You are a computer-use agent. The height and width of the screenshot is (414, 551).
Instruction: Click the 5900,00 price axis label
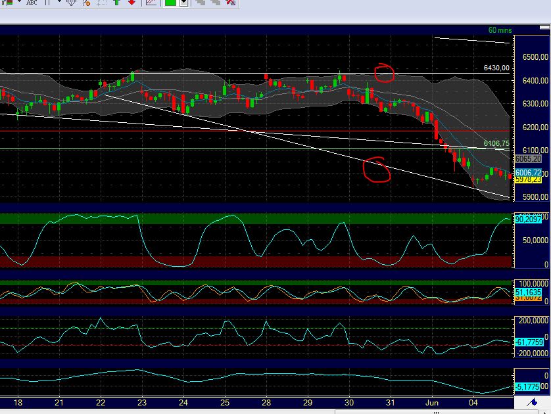(x=535, y=197)
